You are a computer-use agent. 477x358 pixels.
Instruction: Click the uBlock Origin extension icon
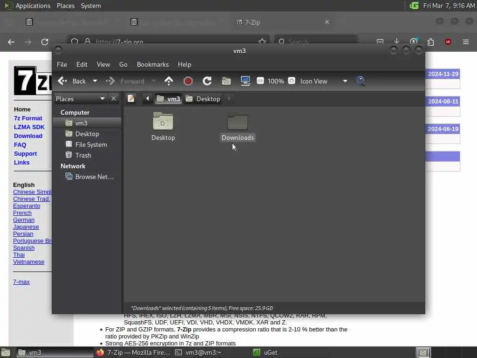[448, 41]
